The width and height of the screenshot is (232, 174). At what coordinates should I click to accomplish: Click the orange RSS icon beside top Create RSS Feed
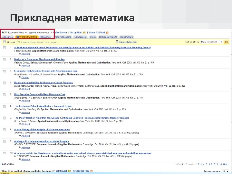(107, 33)
